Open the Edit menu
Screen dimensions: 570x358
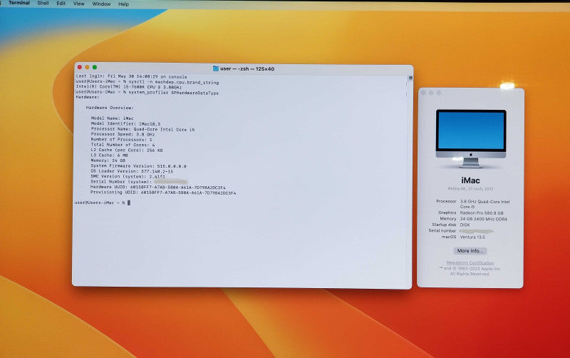[x=61, y=4]
